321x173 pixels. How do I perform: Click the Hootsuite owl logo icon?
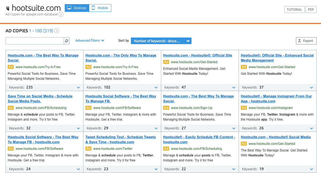[8, 8]
